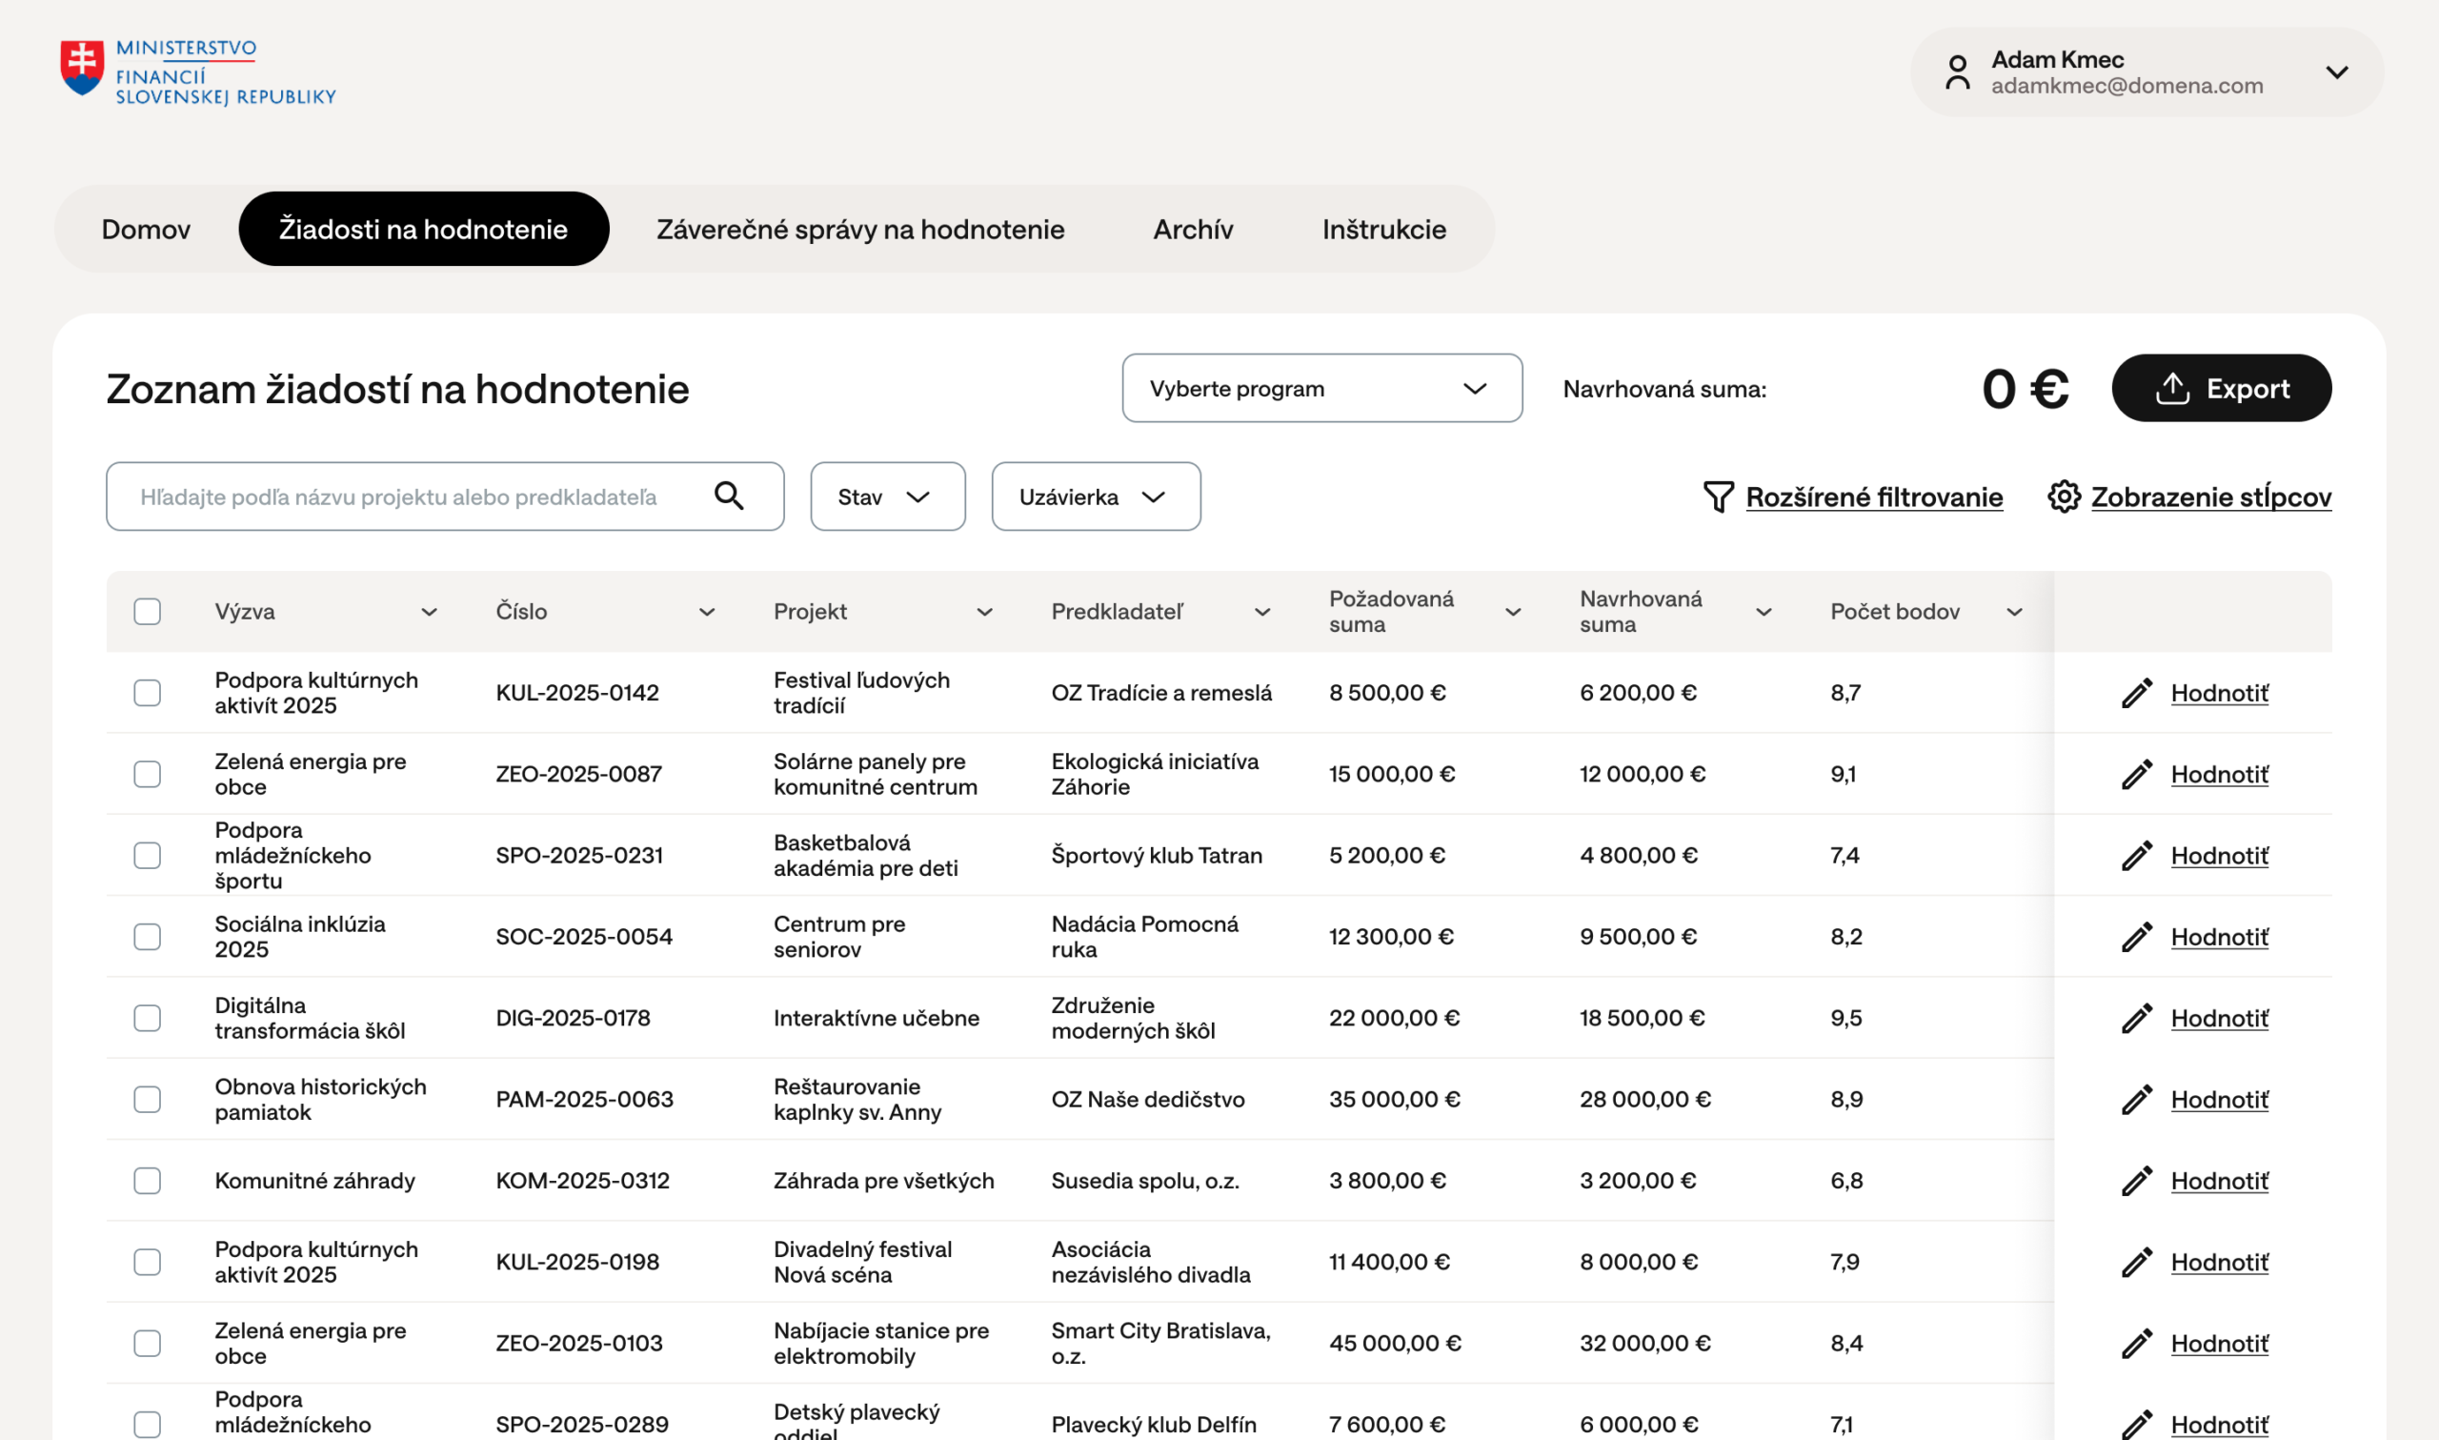Focus the project or applicant search field
The height and width of the screenshot is (1440, 2439).
tap(445, 497)
